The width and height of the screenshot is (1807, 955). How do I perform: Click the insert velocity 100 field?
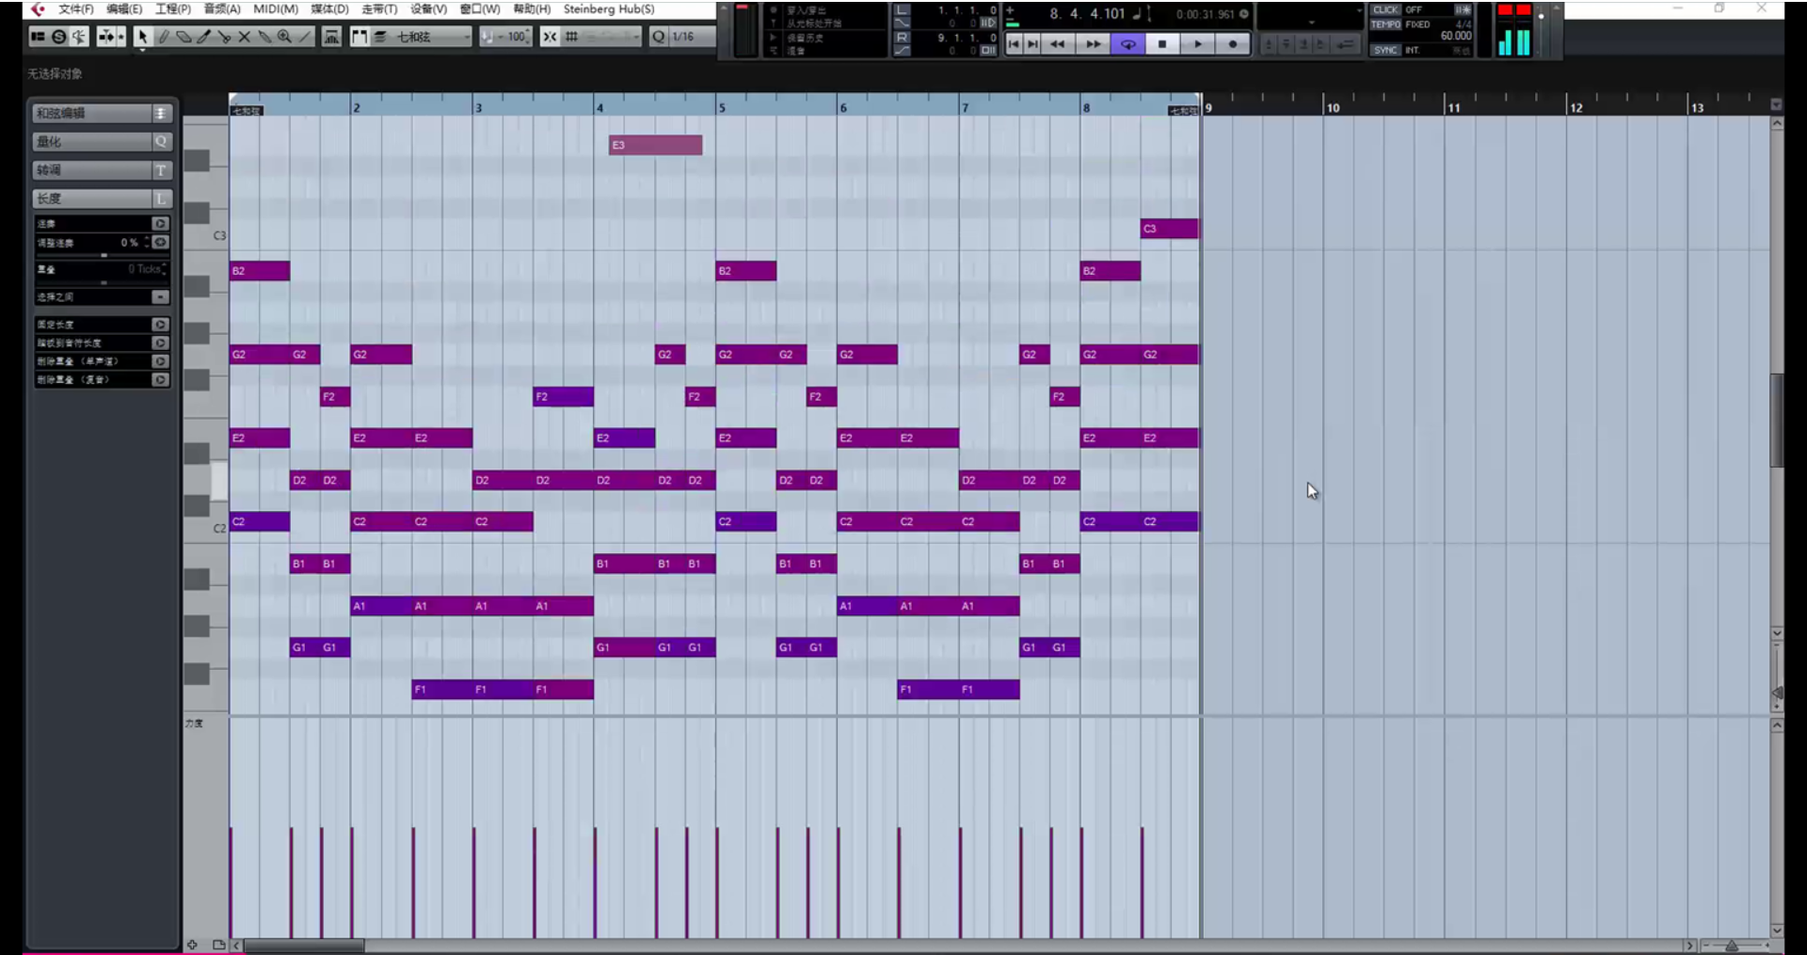coord(516,37)
